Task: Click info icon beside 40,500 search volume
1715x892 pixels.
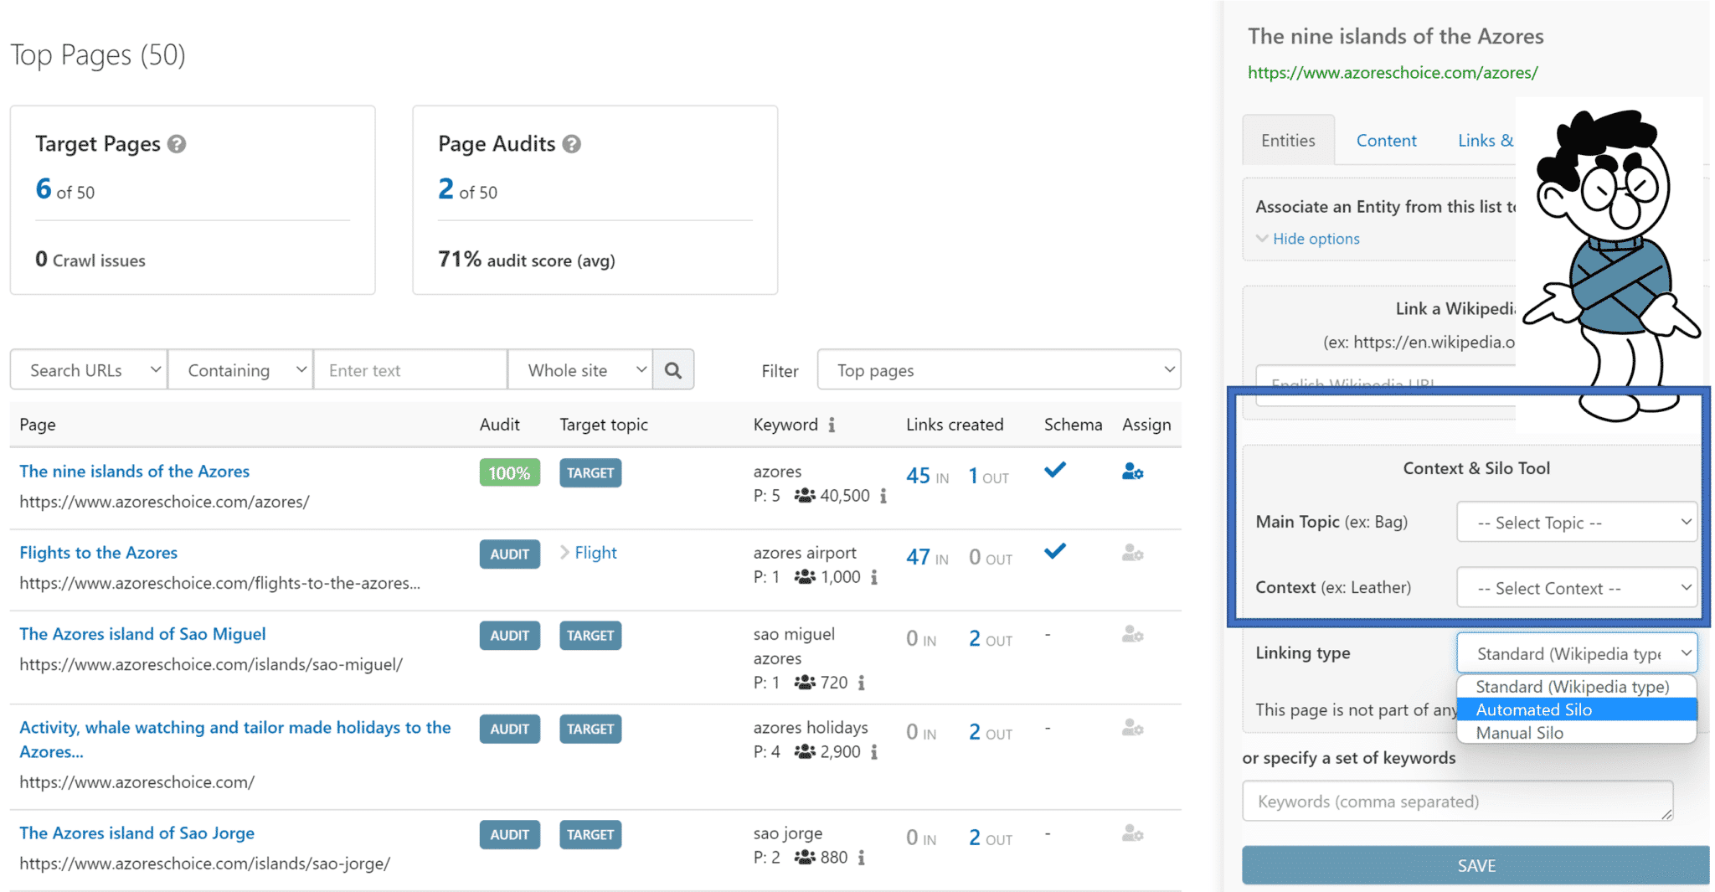Action: click(x=883, y=496)
